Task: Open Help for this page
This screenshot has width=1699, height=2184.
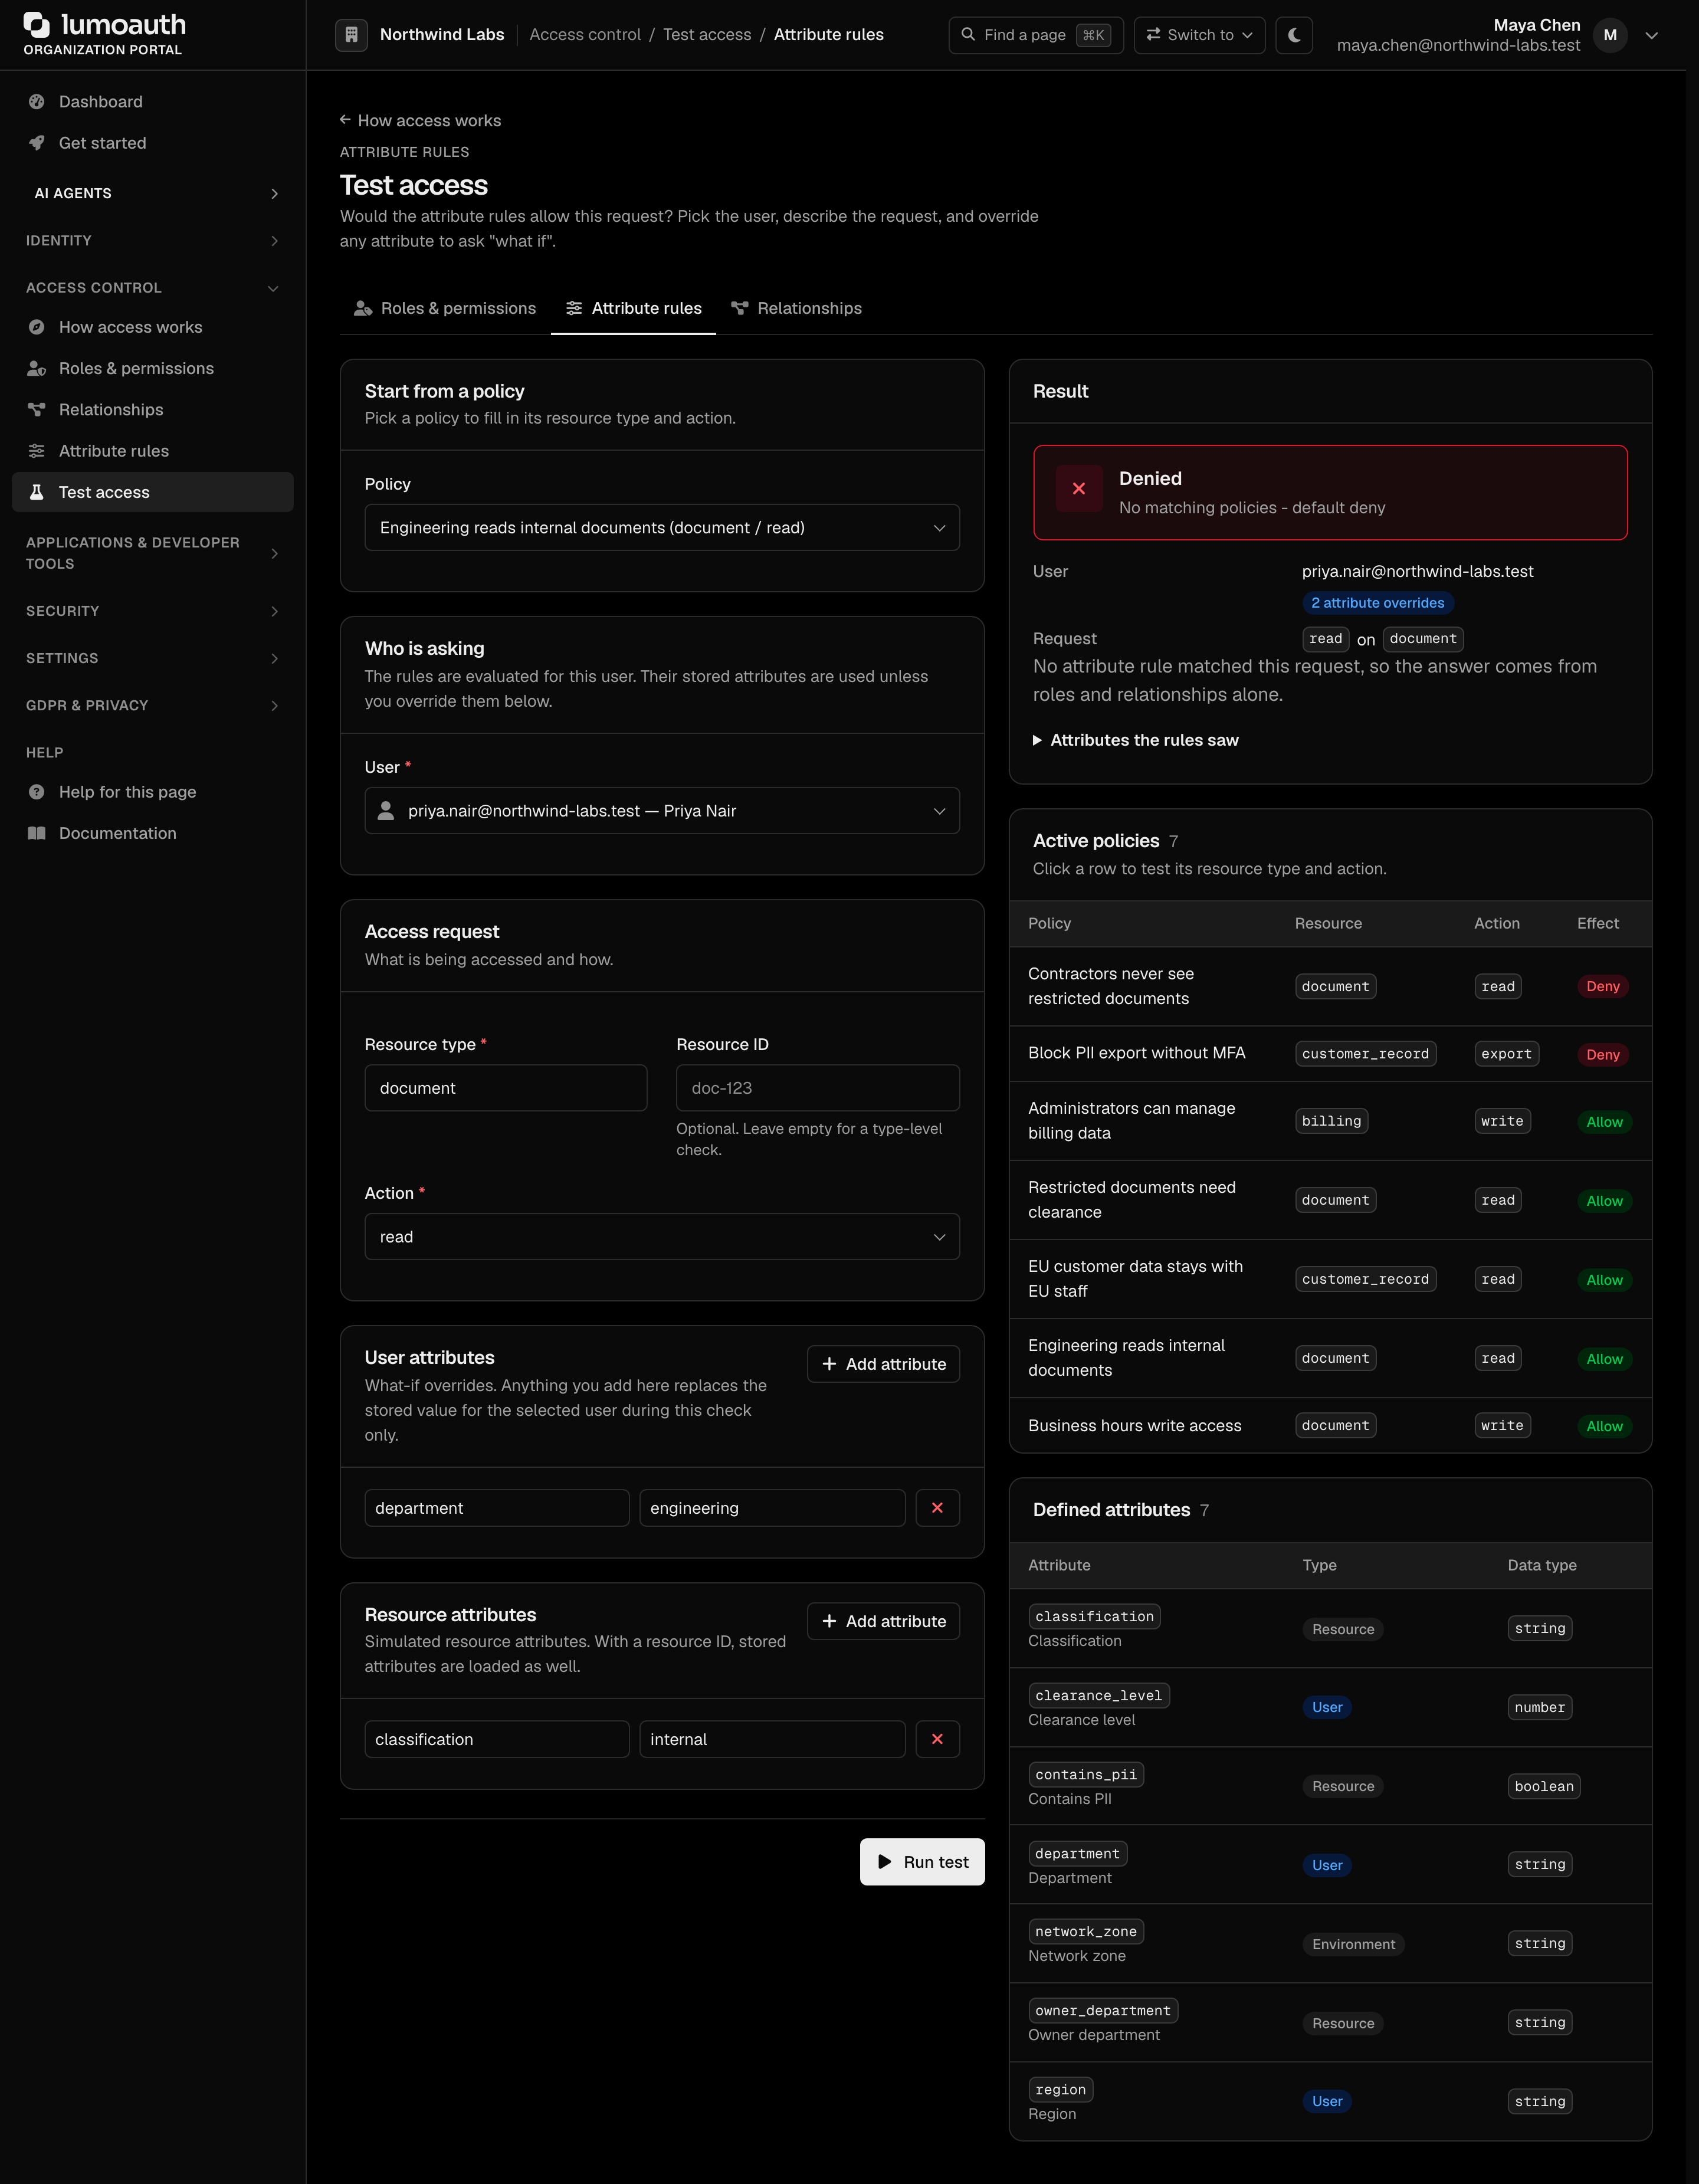Action: tap(152, 792)
